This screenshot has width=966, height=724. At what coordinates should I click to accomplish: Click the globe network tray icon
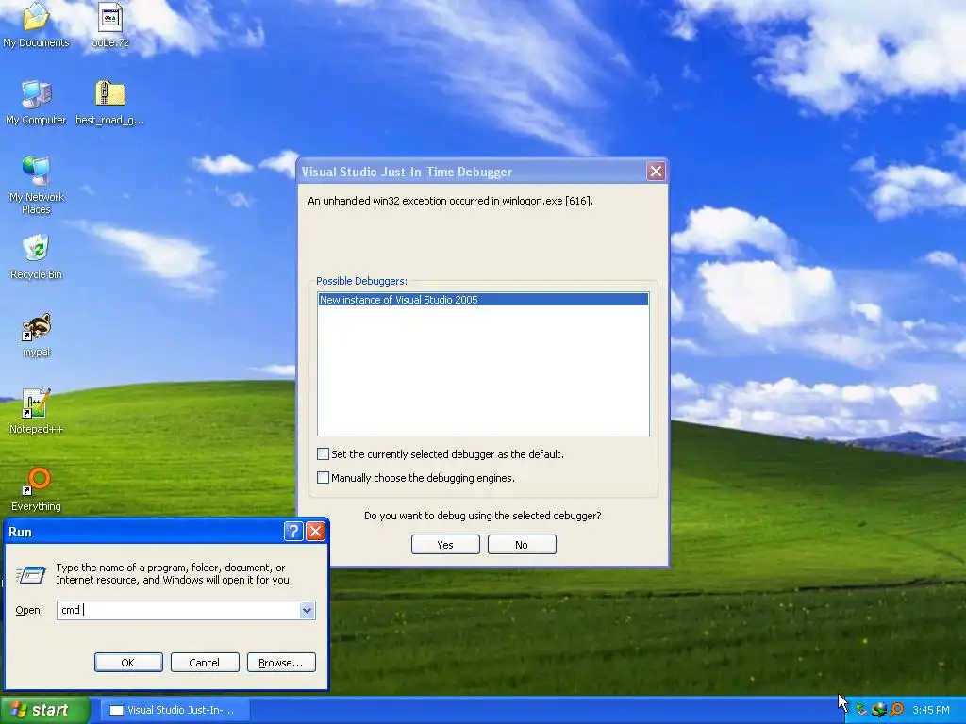(x=879, y=710)
